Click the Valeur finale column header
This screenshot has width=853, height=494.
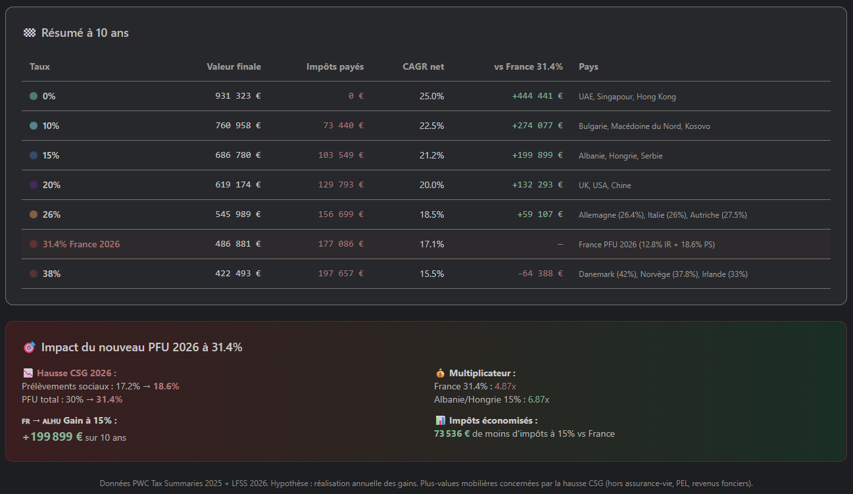233,66
